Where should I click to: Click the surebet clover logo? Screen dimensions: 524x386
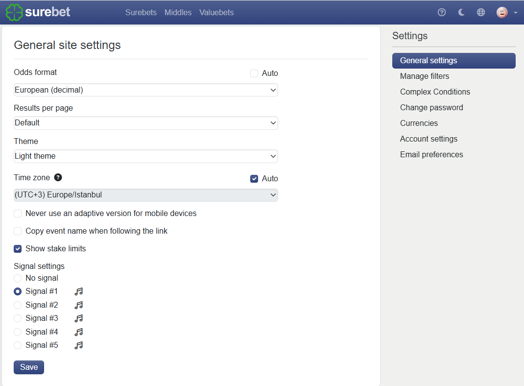coord(14,12)
